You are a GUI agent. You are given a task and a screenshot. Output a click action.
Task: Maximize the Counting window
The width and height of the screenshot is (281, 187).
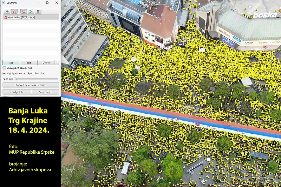point(47,3)
